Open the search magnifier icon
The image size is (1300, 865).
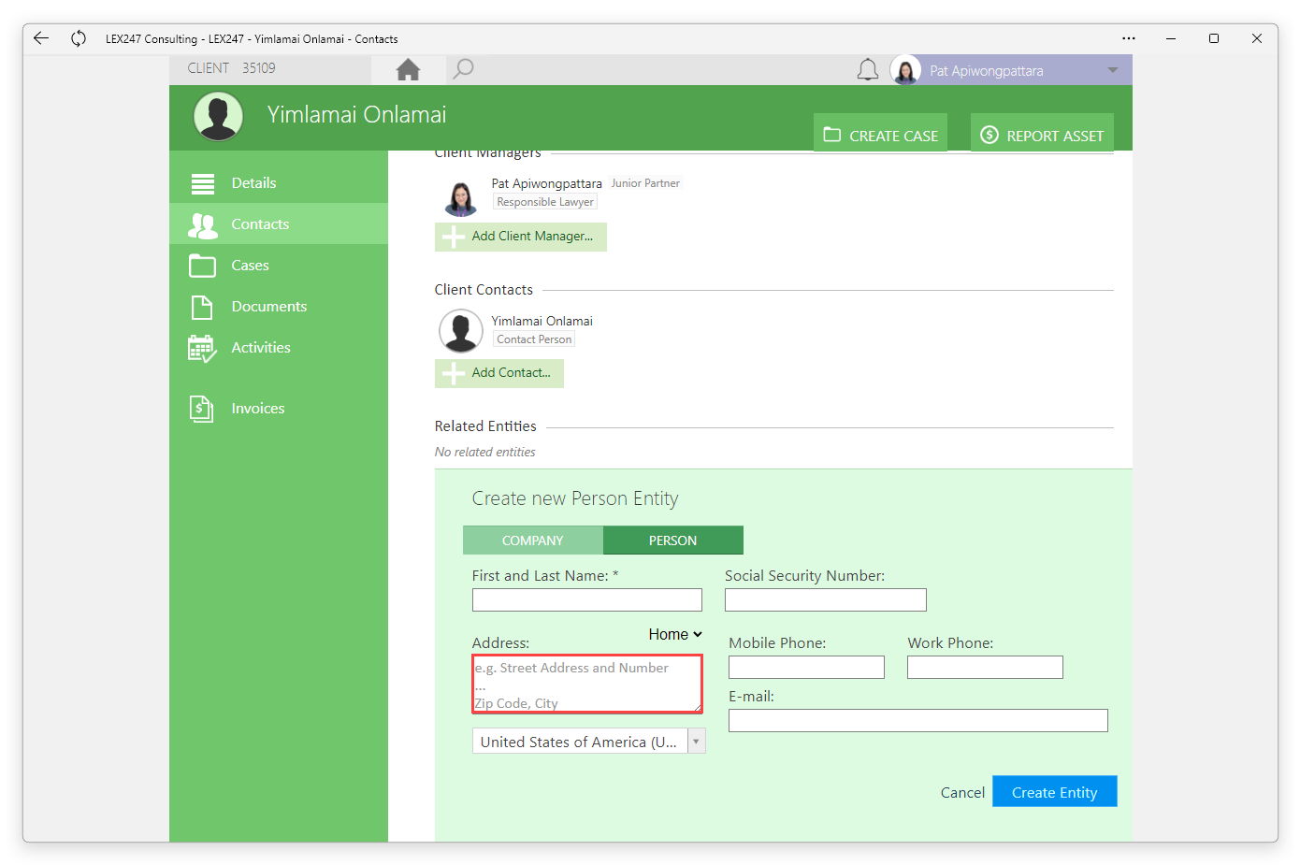[463, 69]
